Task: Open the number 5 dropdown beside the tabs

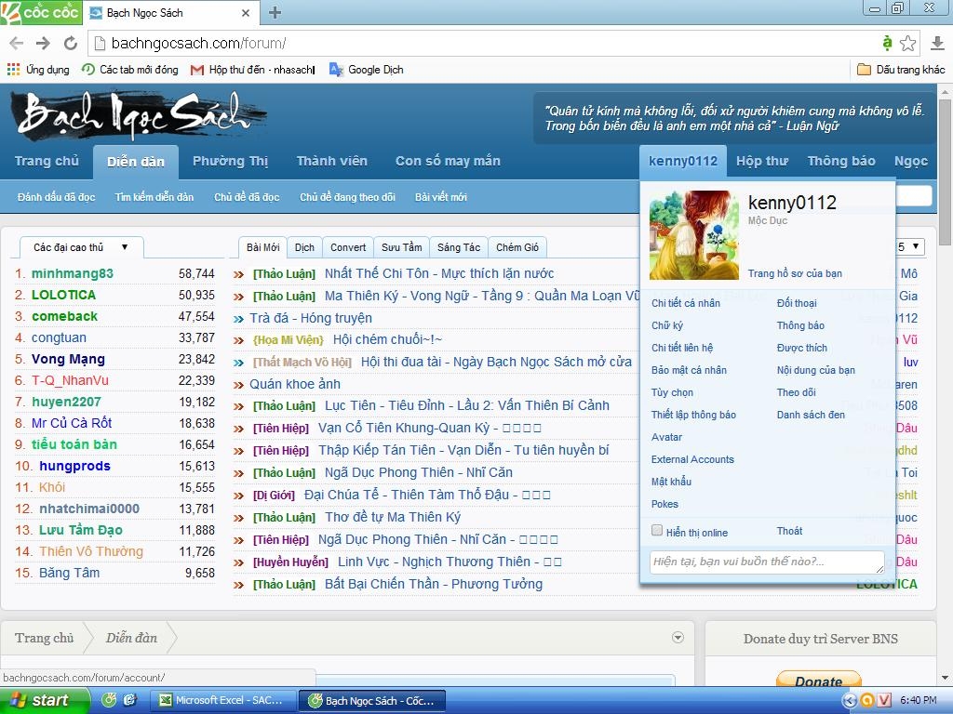Action: pyautogui.click(x=910, y=247)
